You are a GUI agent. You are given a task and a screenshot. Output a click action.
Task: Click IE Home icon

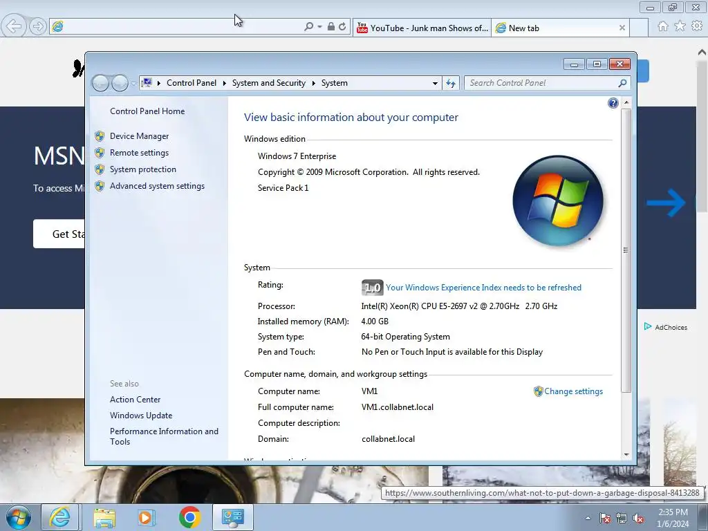[663, 26]
